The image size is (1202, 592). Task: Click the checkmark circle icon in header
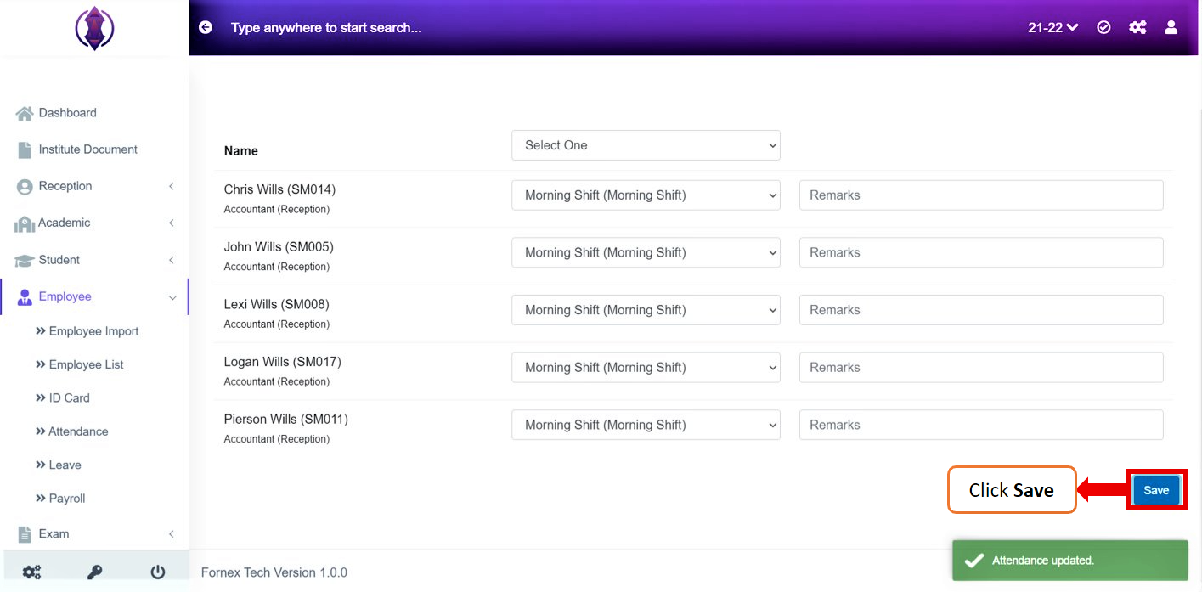(1103, 27)
